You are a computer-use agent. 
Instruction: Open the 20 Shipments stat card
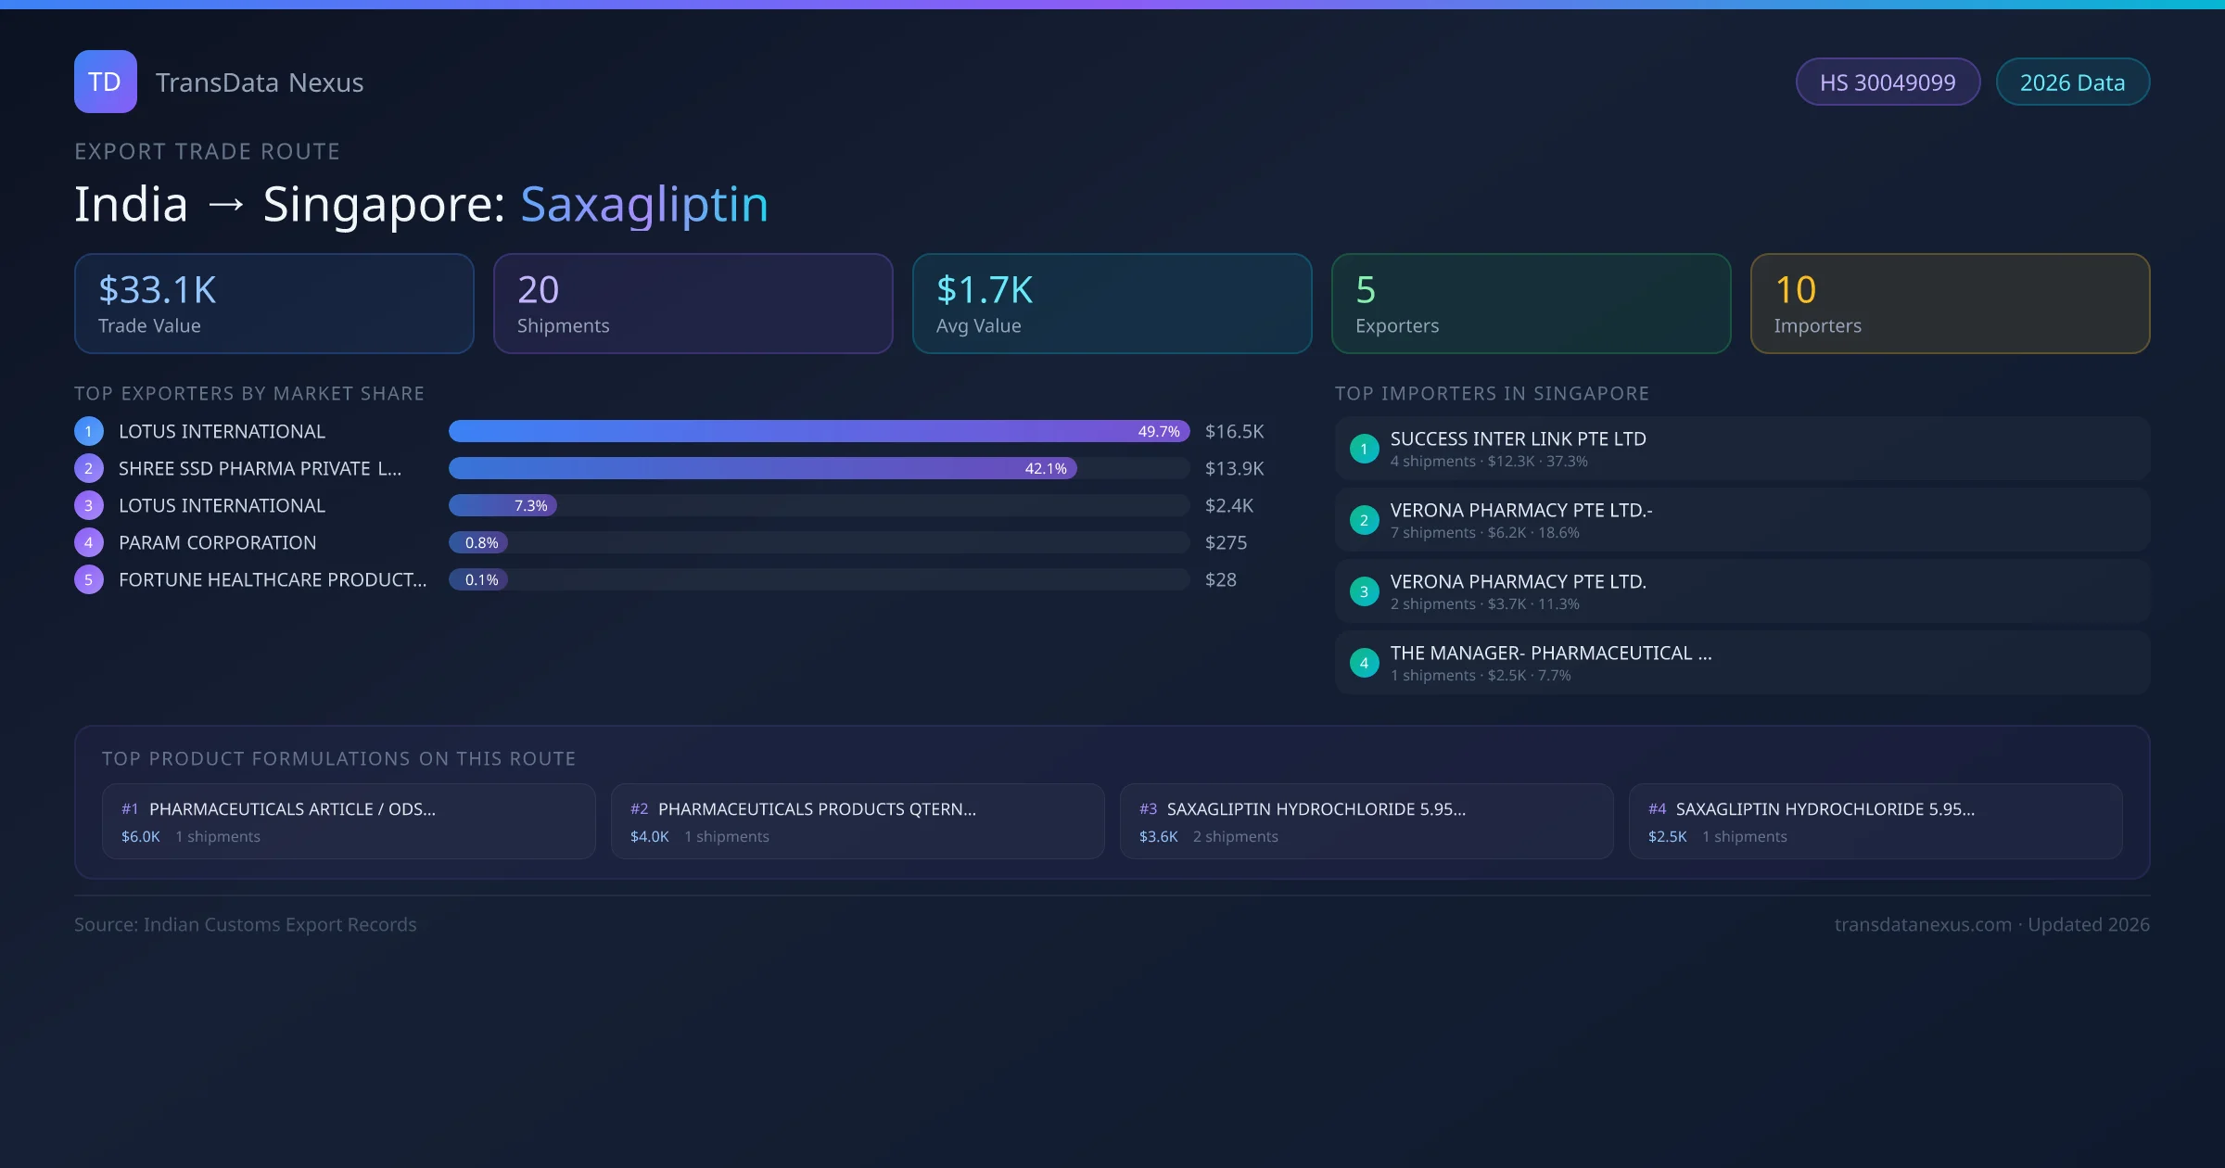pyautogui.click(x=693, y=303)
